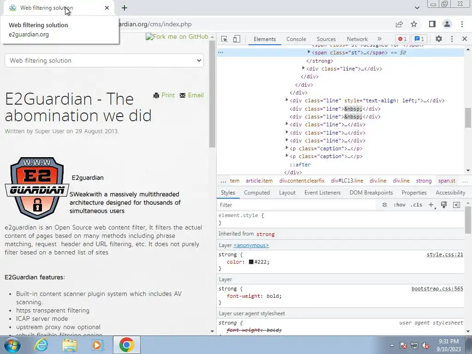Open the Chrome profile avatar
This screenshot has height=354, width=472.
coord(447,24)
